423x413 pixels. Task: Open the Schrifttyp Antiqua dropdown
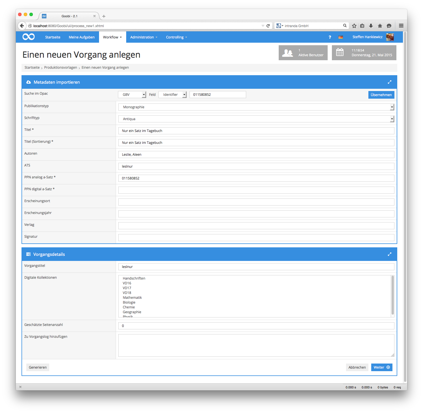click(256, 119)
